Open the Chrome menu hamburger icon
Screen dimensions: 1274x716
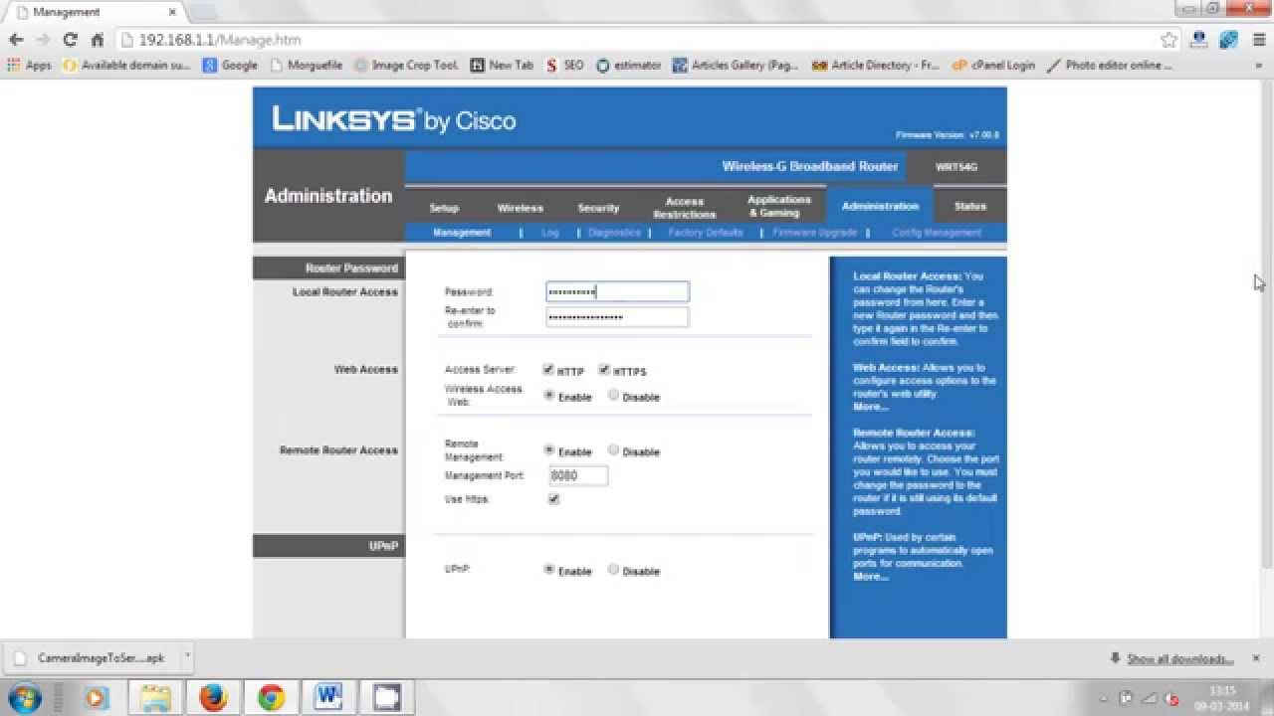click(1257, 40)
